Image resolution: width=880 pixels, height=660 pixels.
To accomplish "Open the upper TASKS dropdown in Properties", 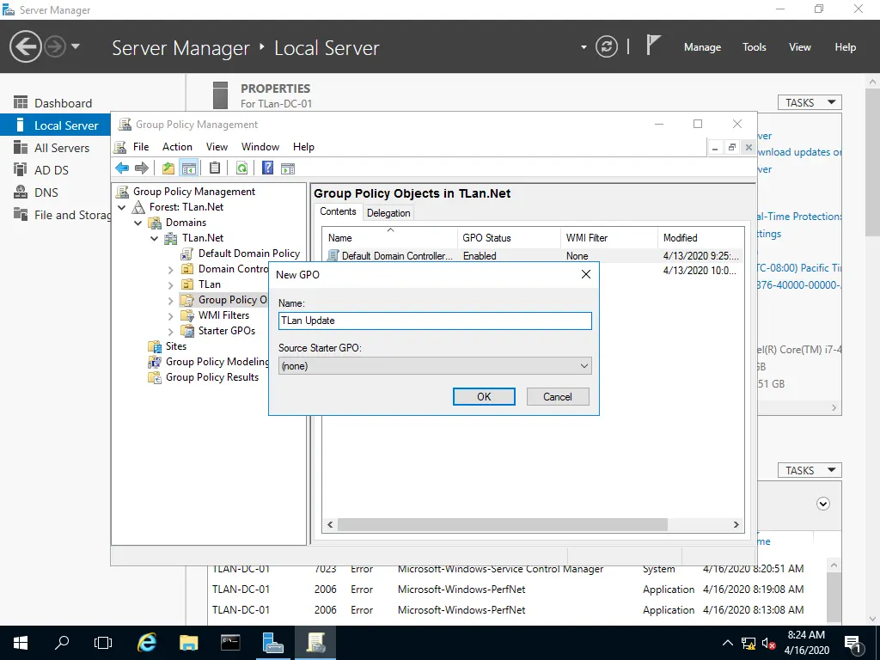I will pos(810,102).
